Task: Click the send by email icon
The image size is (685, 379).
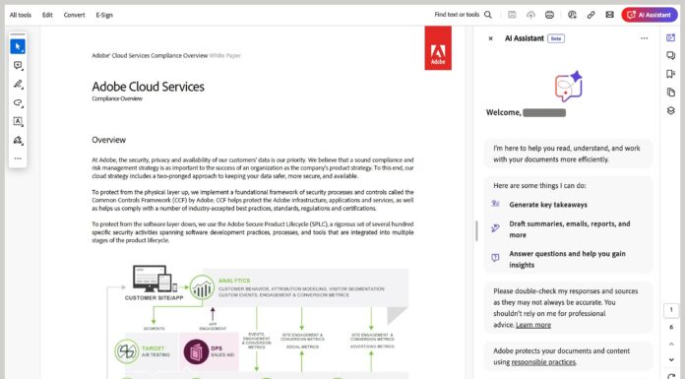Action: click(x=609, y=15)
